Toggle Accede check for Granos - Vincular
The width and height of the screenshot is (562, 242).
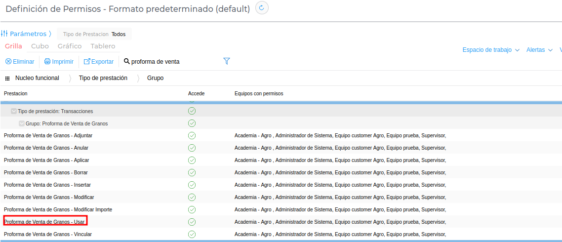pyautogui.click(x=192, y=234)
